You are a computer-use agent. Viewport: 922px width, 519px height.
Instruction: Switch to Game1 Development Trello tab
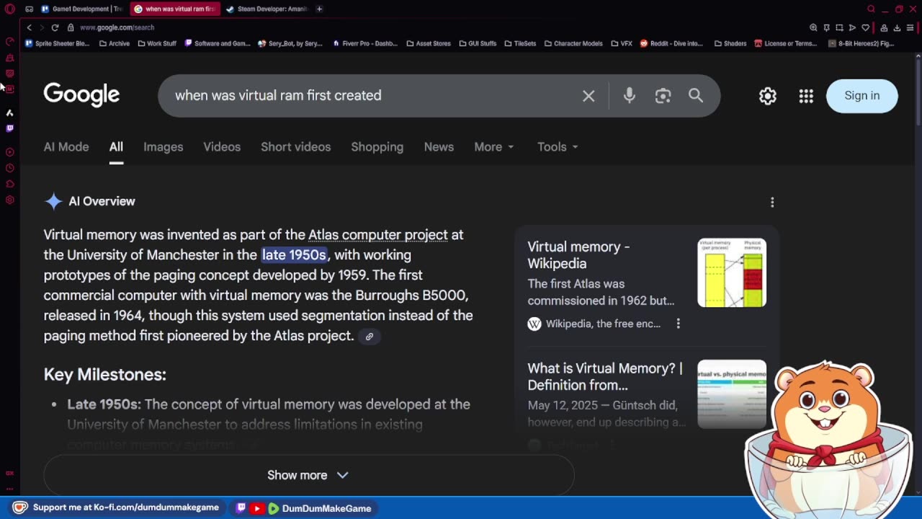pos(82,9)
